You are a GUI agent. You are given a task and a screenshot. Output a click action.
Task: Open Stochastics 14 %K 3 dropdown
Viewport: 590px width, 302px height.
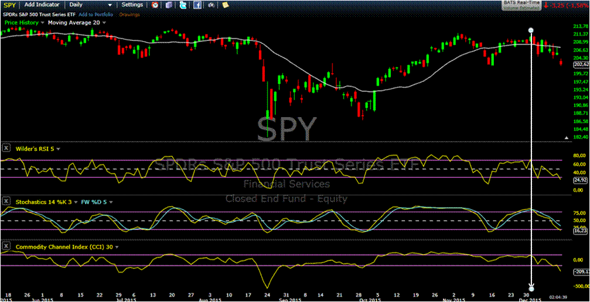[x=76, y=202]
